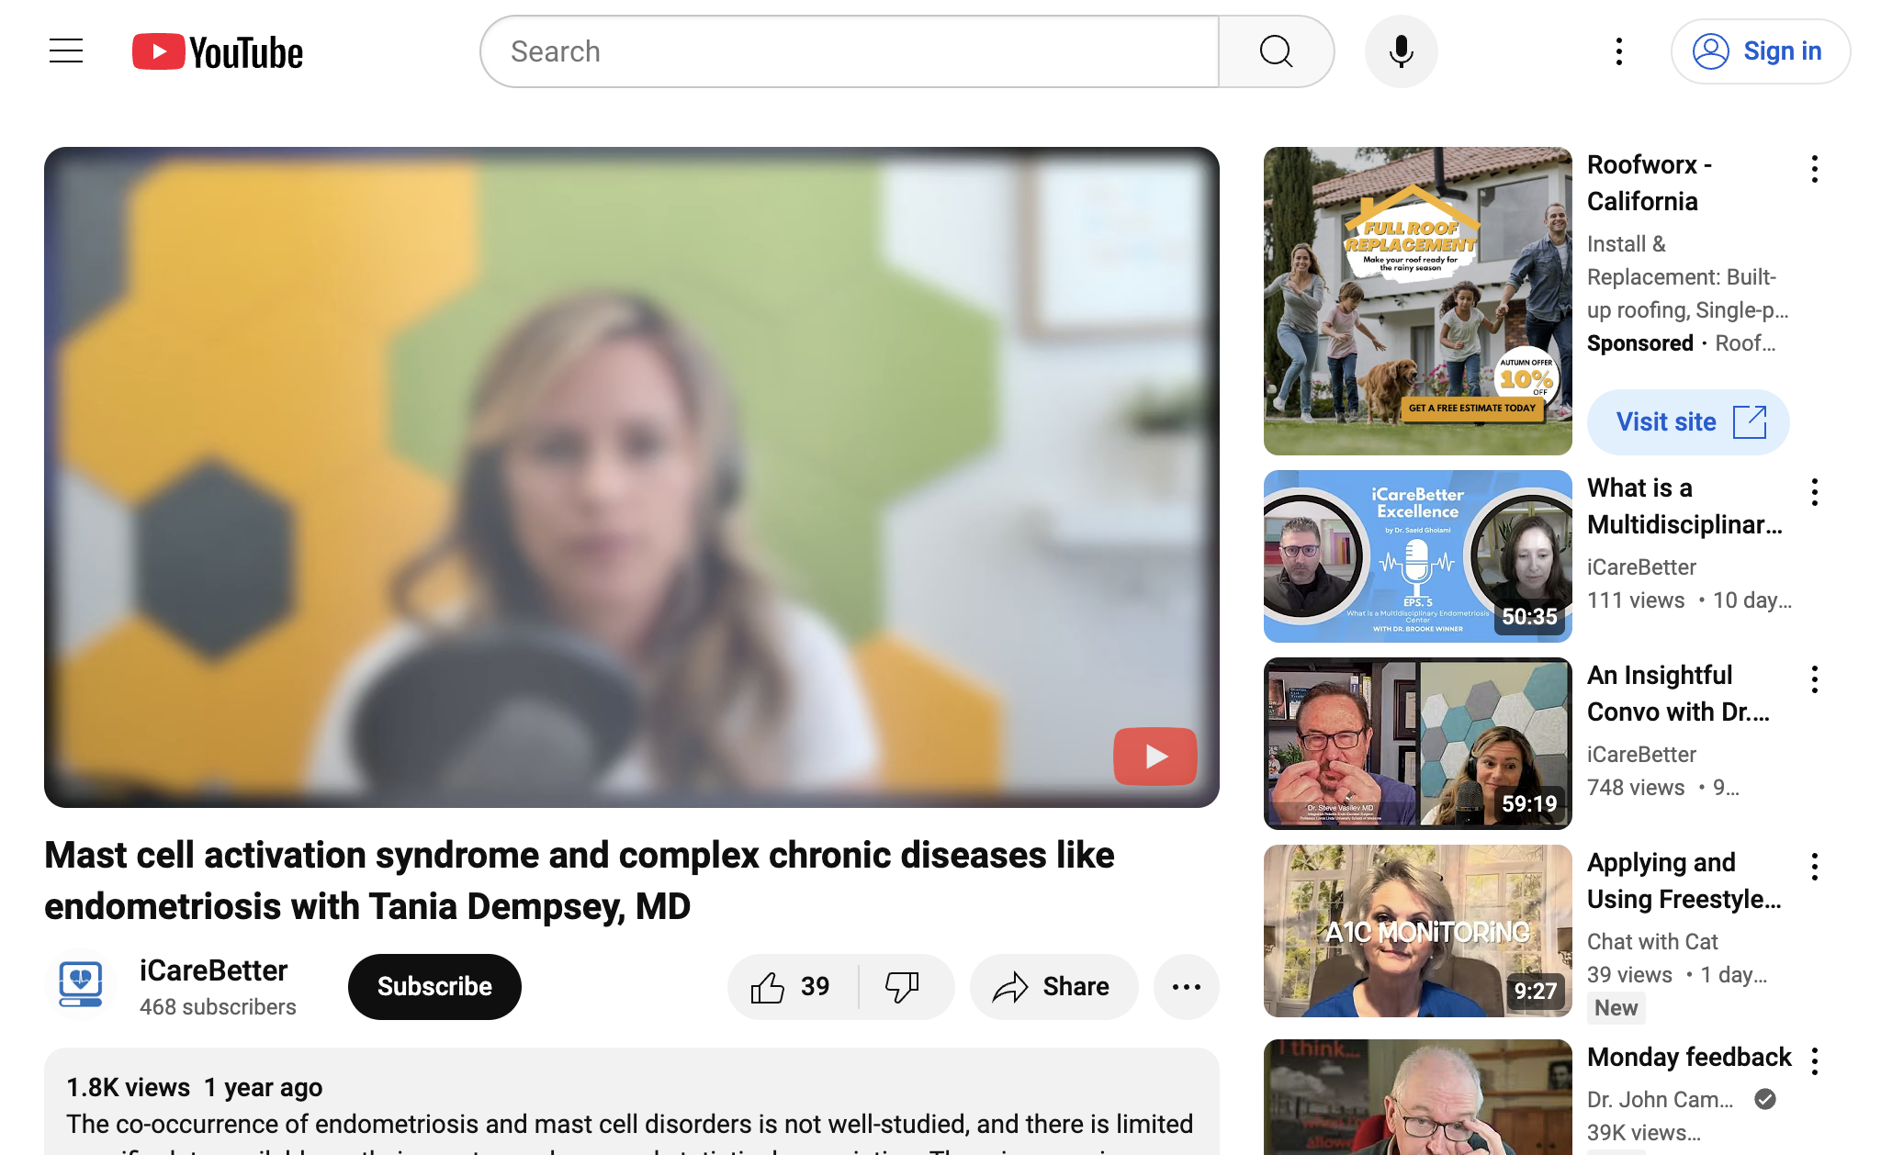The width and height of the screenshot is (1881, 1155).
Task: Open An Insightful Convo 59:19 thumbnail
Action: click(1418, 744)
